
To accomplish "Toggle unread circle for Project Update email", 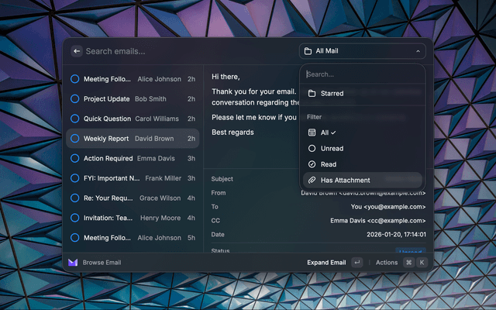I will 75,99.
